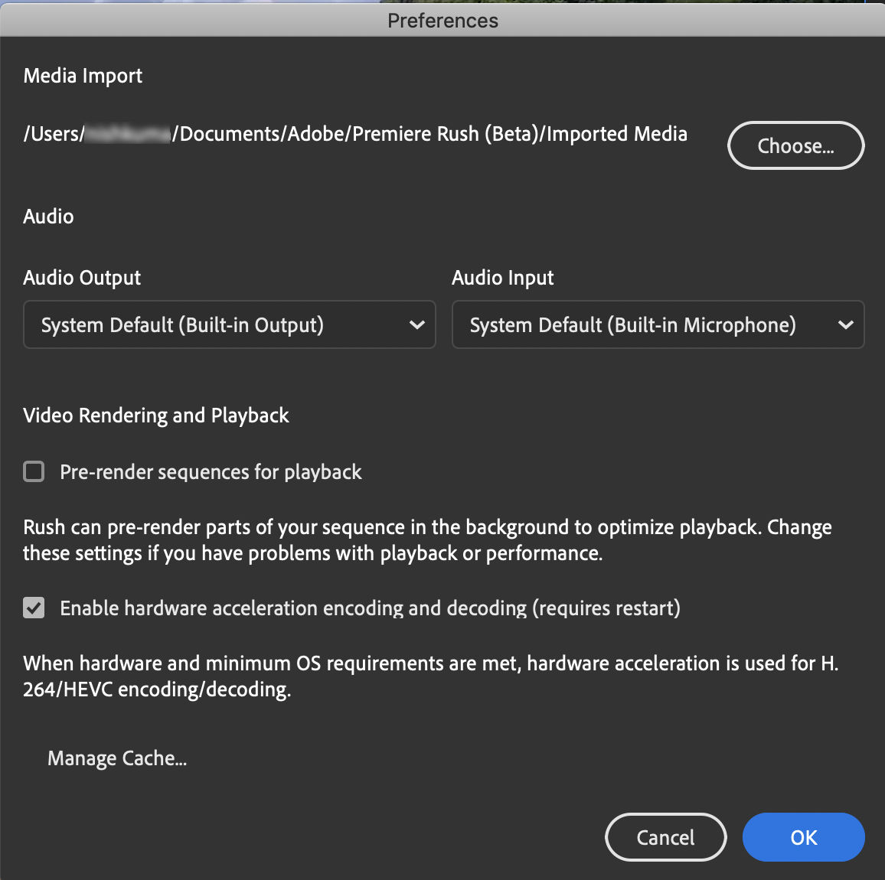Click the Media Import section heading
The width and height of the screenshot is (885, 880).
coord(83,76)
